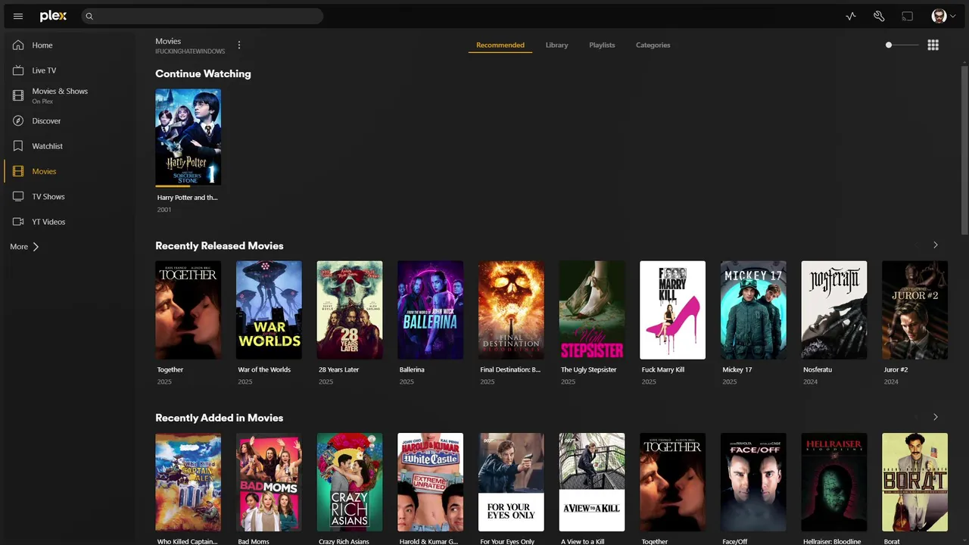
Task: Click the Cast to device icon
Action: click(x=907, y=16)
